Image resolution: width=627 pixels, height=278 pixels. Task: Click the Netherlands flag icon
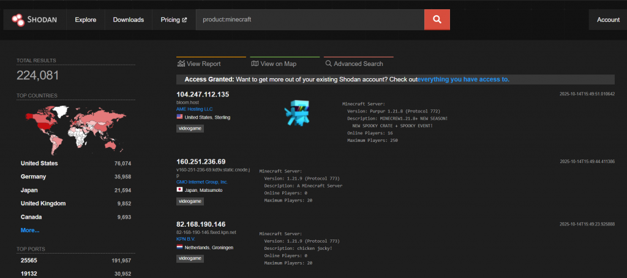179,247
